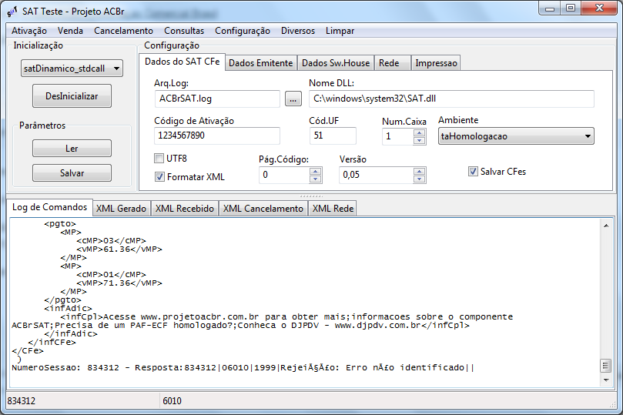Switch to the Rede configuration tab
The height and width of the screenshot is (415, 623).
tap(392, 63)
